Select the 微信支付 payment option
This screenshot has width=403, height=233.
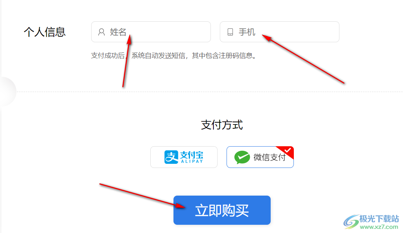[260, 157]
